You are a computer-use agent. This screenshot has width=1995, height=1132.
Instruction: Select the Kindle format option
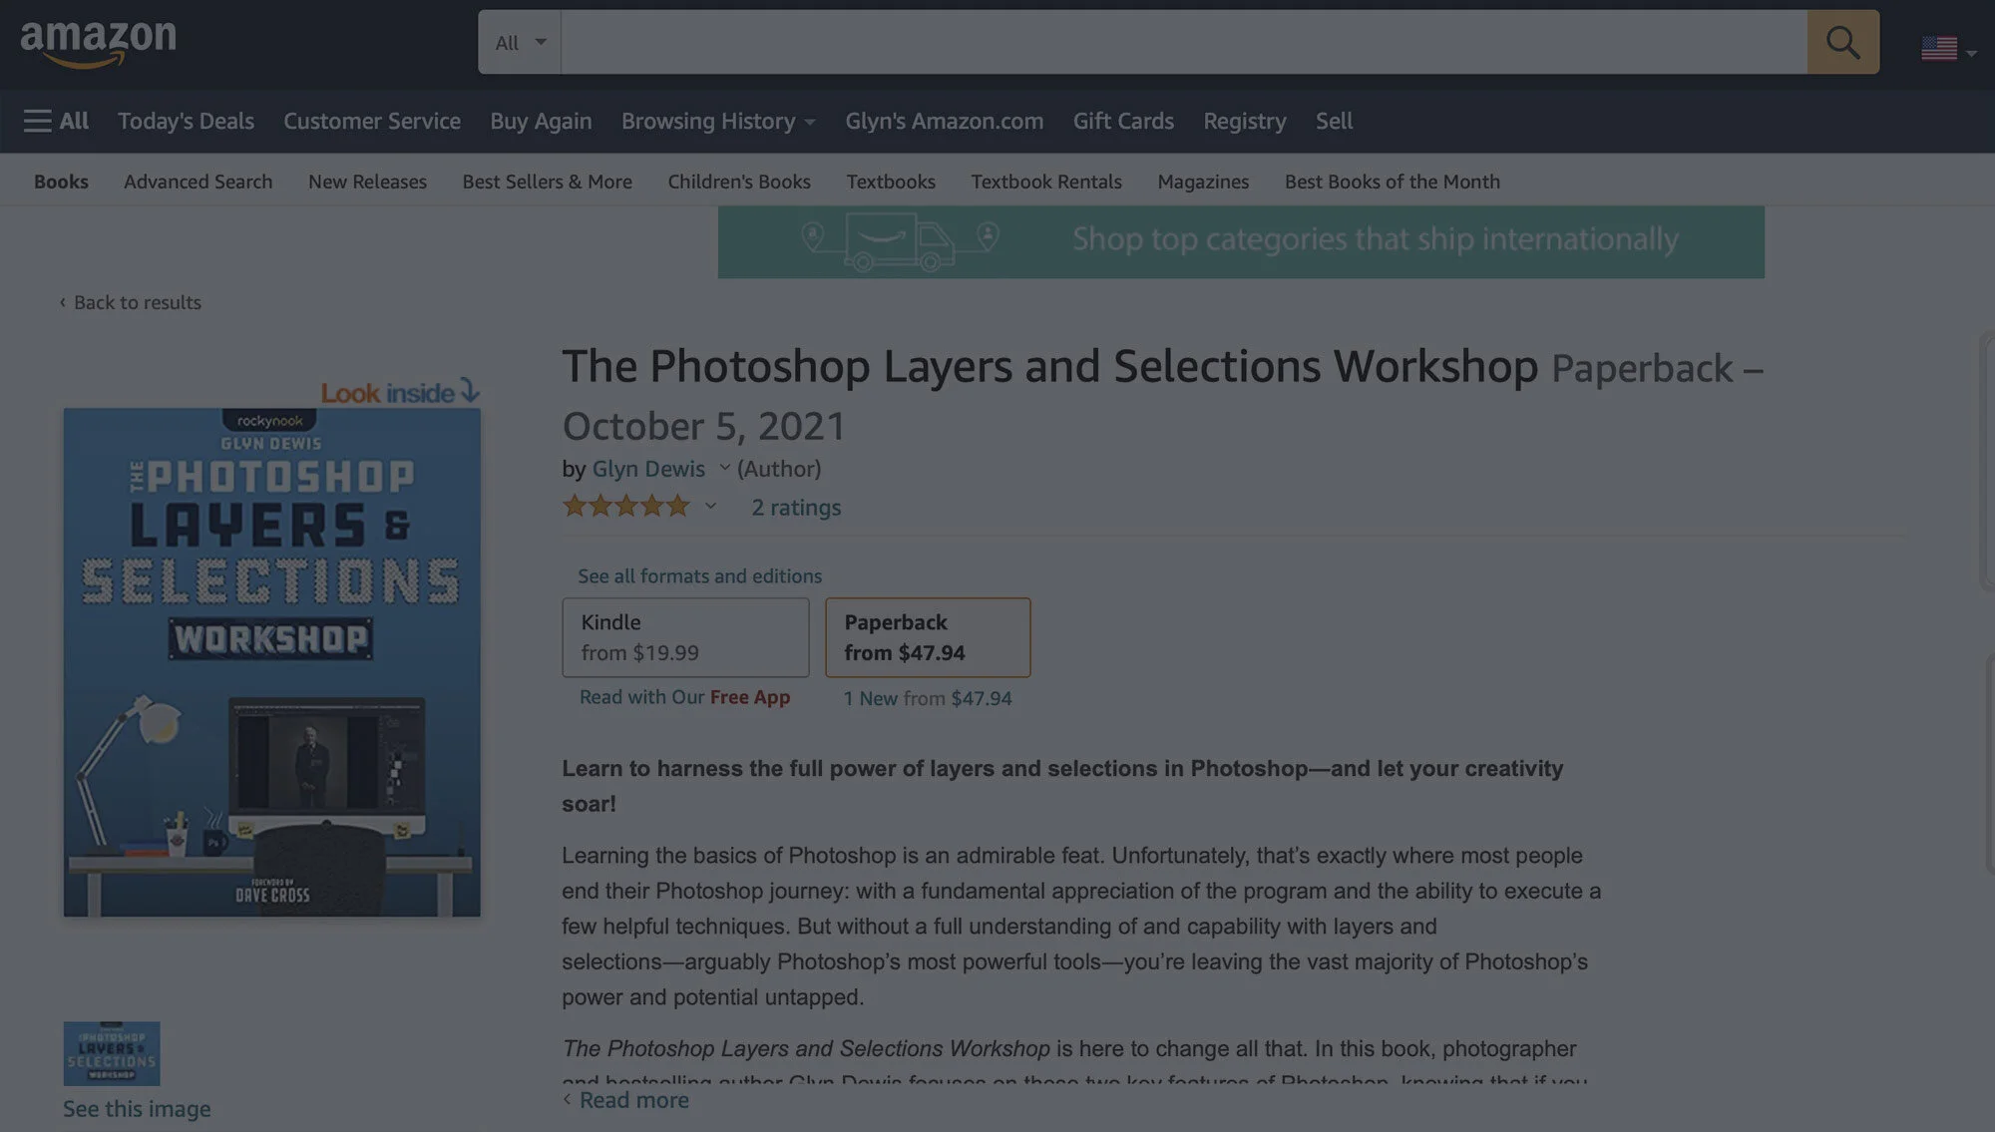(x=685, y=637)
